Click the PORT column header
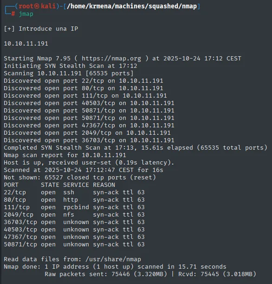Viewport: 272px width, 284px height. [x=11, y=185]
